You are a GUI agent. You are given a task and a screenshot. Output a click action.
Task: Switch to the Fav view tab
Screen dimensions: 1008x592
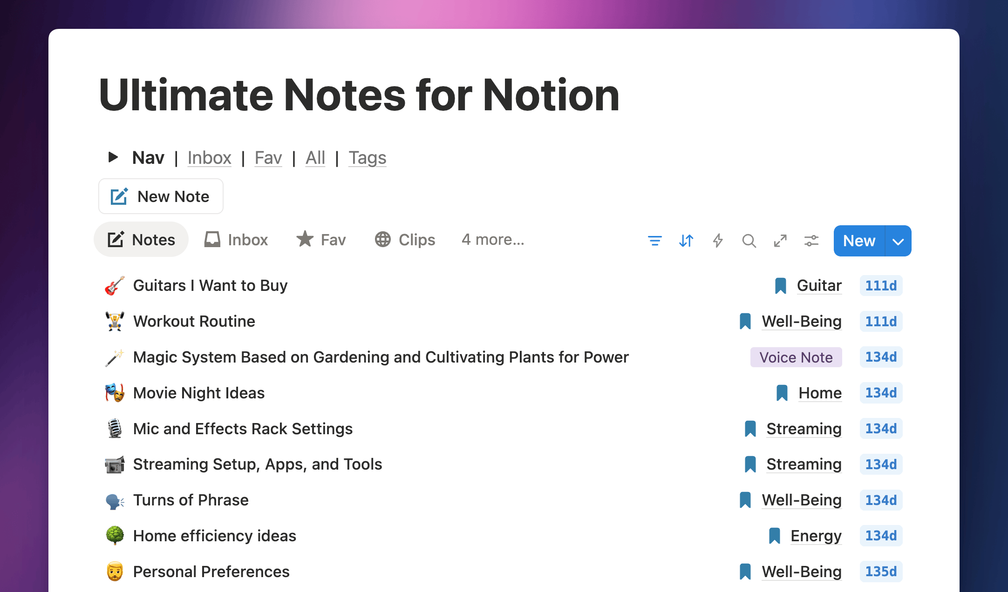321,240
